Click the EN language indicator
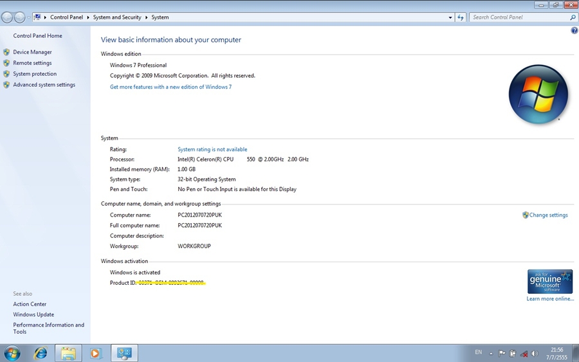This screenshot has height=362, width=579. [x=478, y=352]
